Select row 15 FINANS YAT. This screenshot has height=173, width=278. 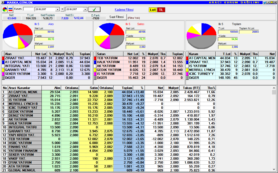(x=109, y=147)
